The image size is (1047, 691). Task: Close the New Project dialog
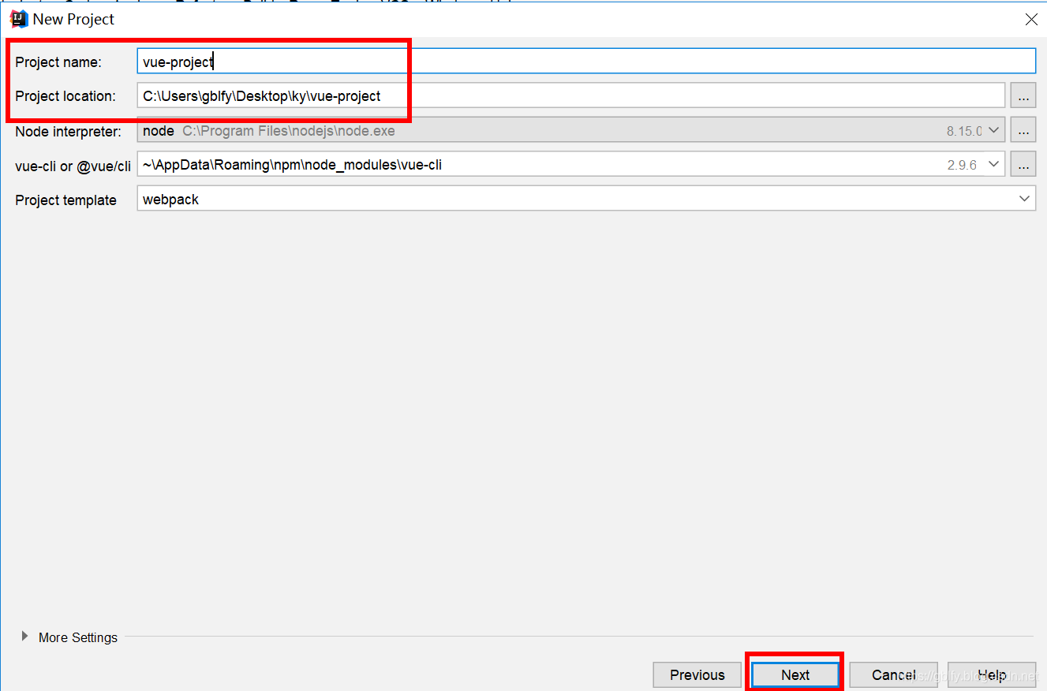tap(1031, 20)
